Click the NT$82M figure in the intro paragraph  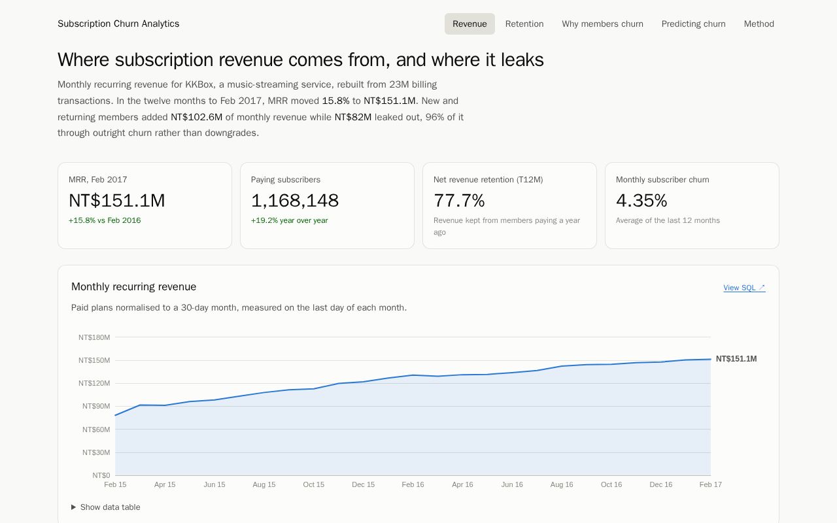tap(353, 117)
